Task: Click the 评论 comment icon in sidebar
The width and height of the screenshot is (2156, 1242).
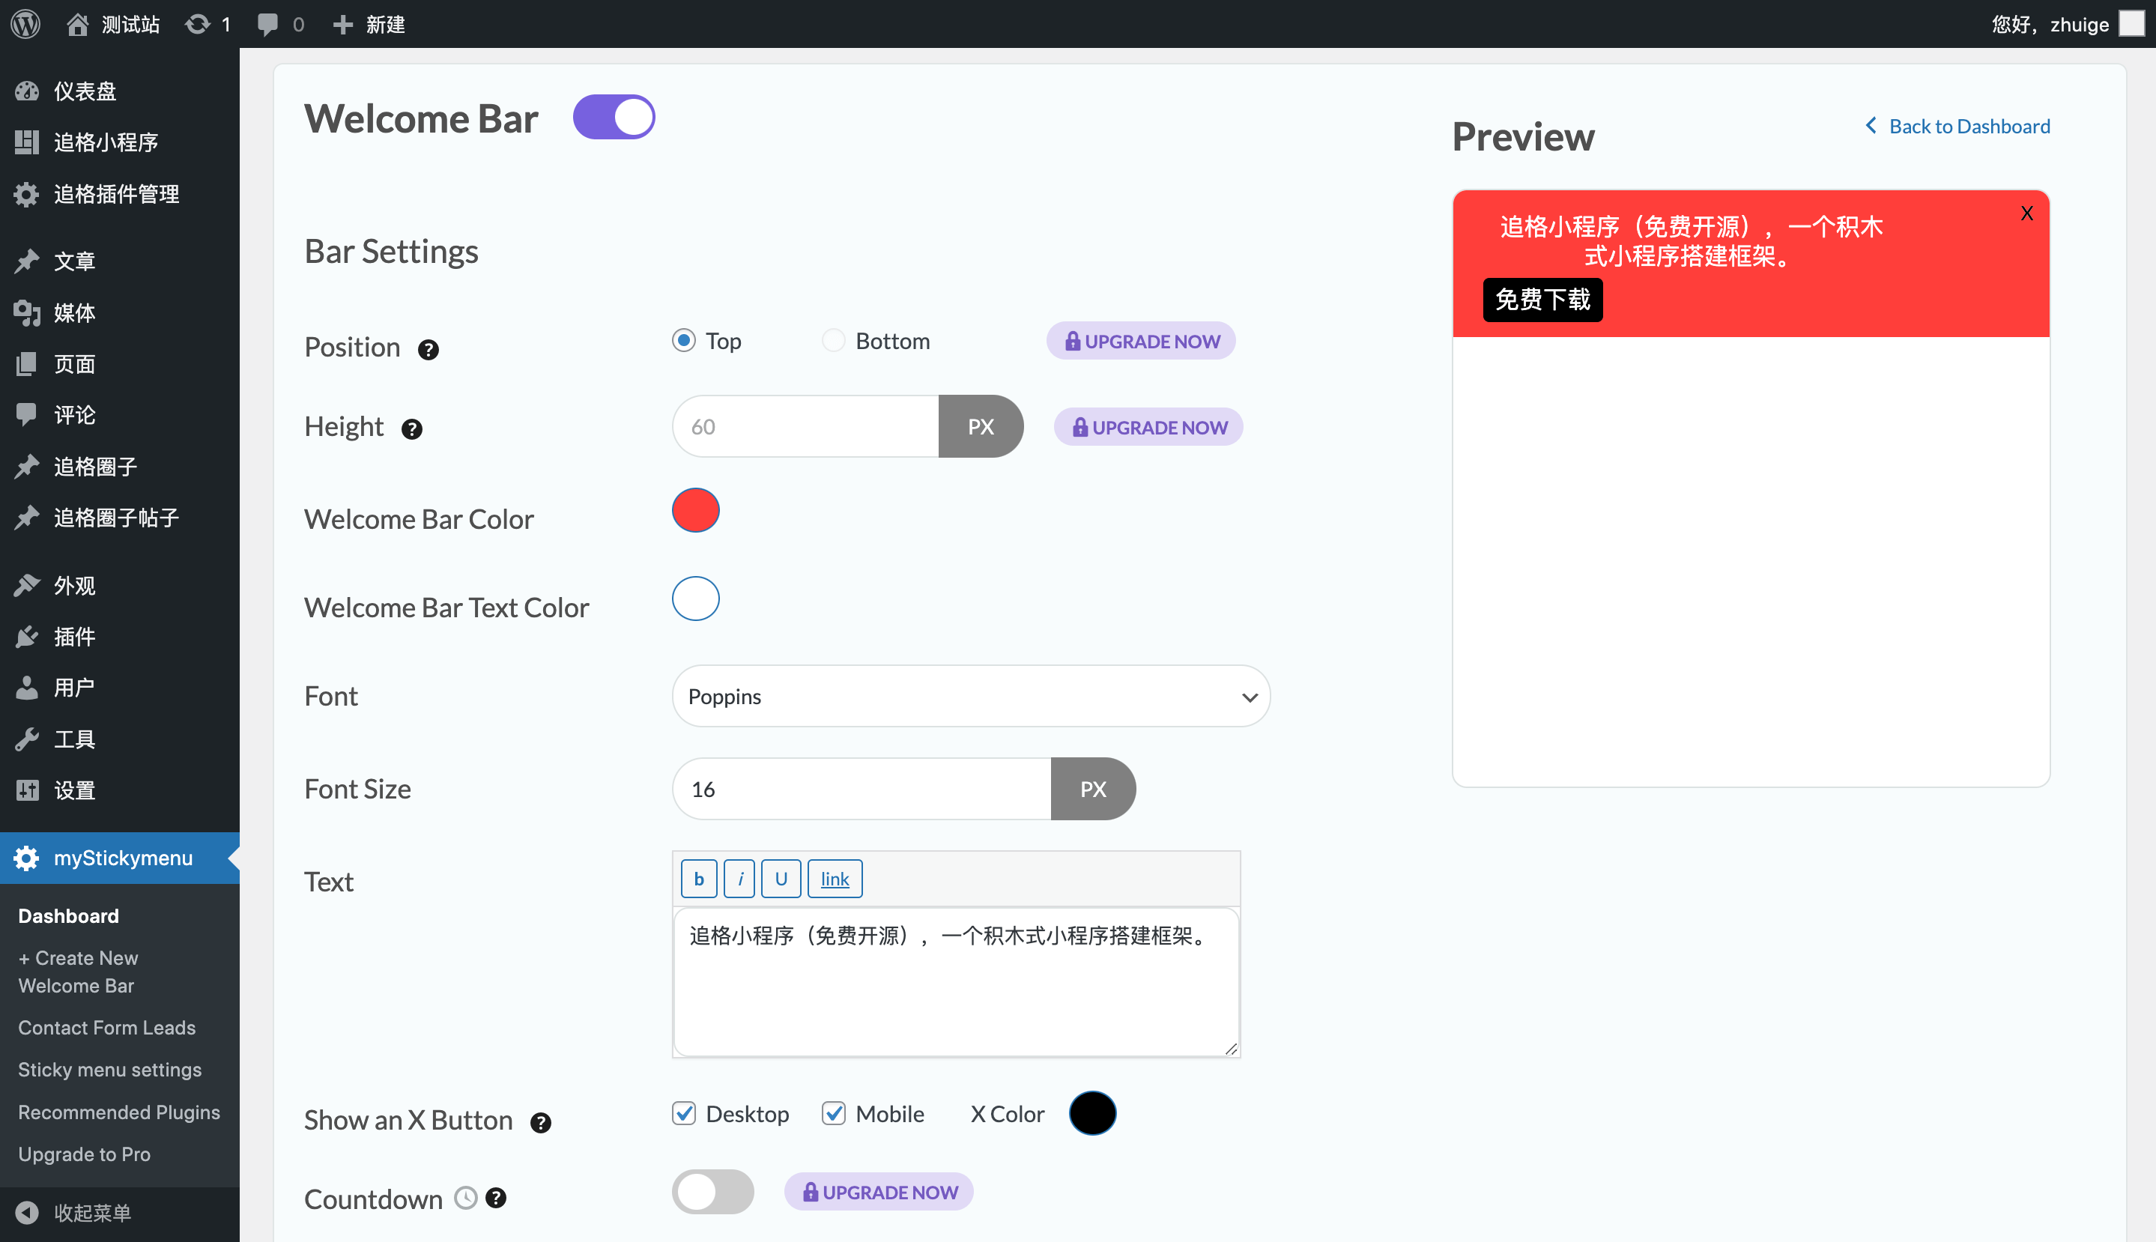Action: 27,414
